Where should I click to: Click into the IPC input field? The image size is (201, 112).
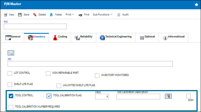(x=90, y=64)
